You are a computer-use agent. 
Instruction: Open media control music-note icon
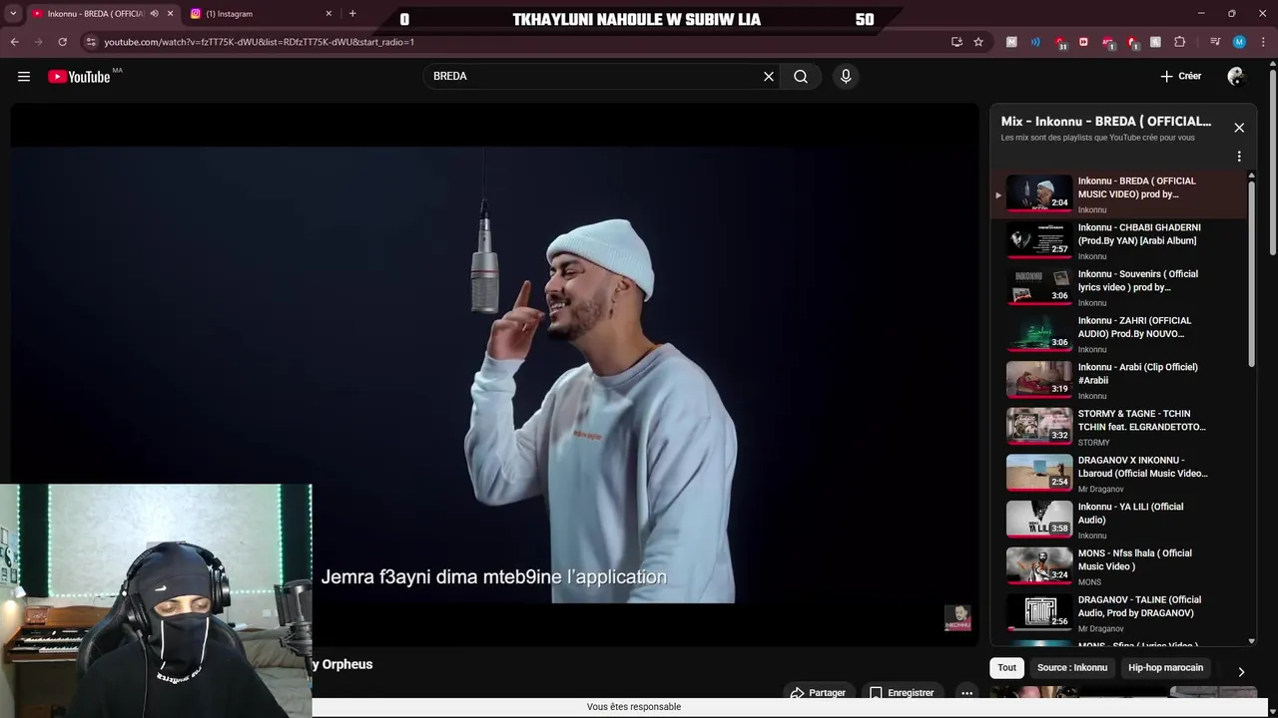point(1215,42)
